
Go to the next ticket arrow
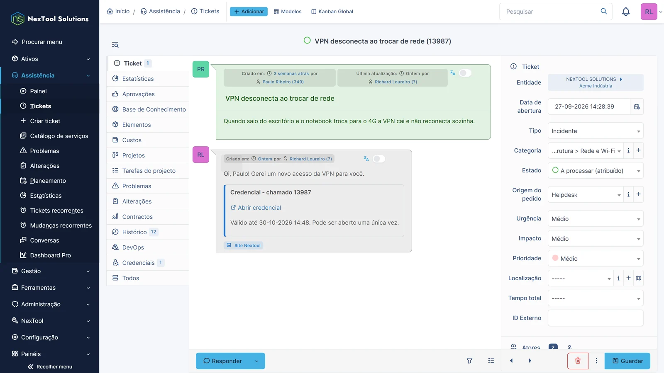pos(530,361)
